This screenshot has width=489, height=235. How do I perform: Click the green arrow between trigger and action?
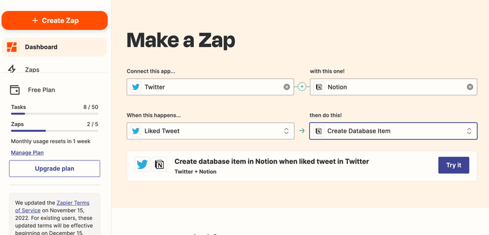tap(301, 131)
